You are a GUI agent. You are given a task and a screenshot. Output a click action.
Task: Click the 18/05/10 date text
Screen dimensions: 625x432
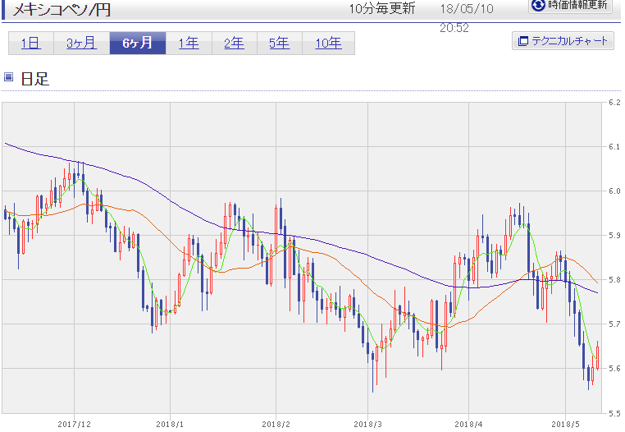(x=467, y=9)
